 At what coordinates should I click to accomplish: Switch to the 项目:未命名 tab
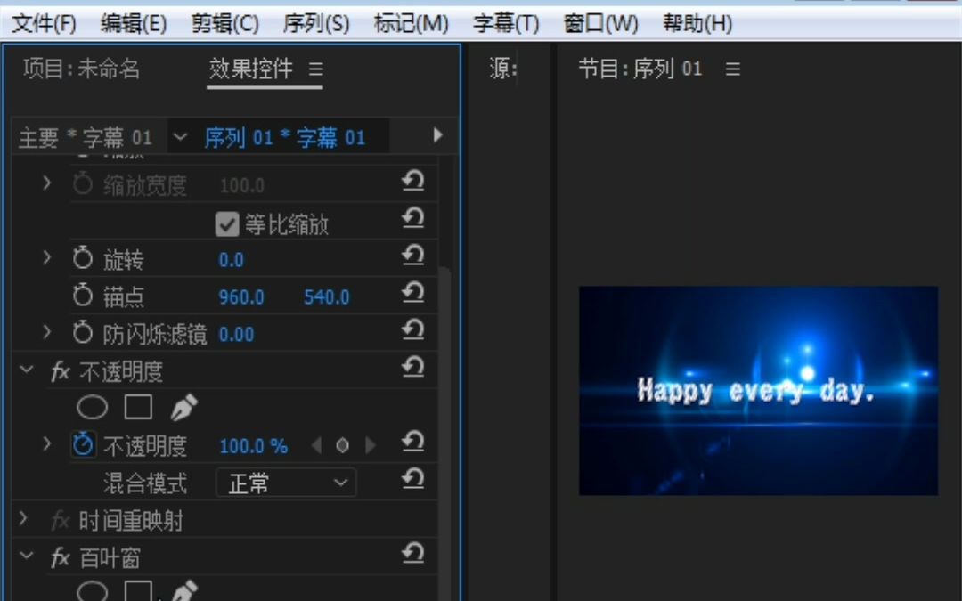pos(79,68)
